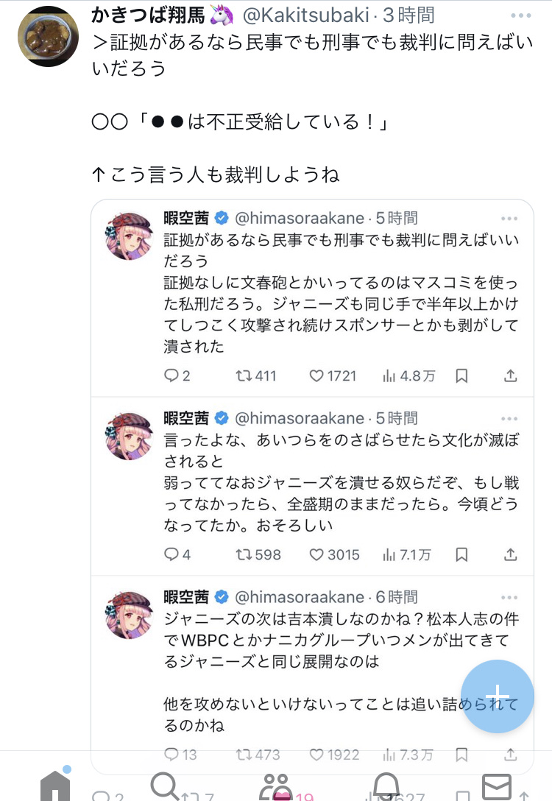Viewport: 552px width, 801px height.
Task: Tap the blue compose tweet button
Action: click(498, 696)
